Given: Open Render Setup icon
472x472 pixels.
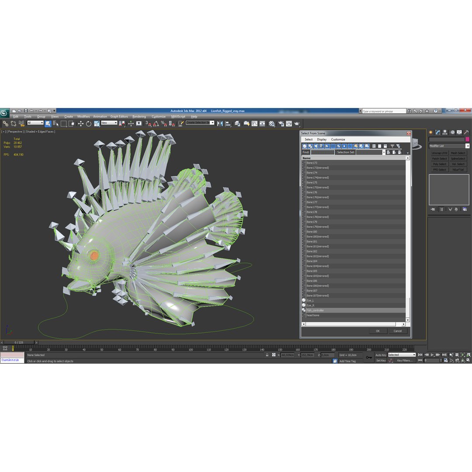Looking at the screenshot, I should (281, 123).
